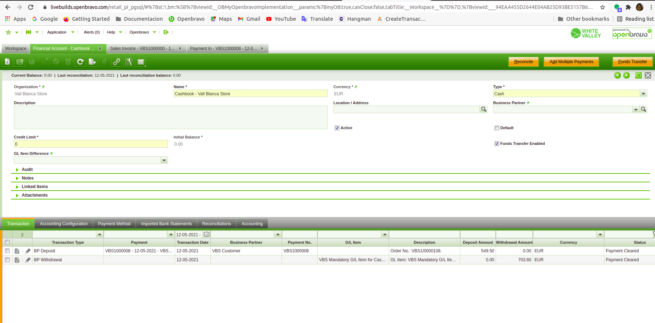Click the wrench customize form icon

129,62
